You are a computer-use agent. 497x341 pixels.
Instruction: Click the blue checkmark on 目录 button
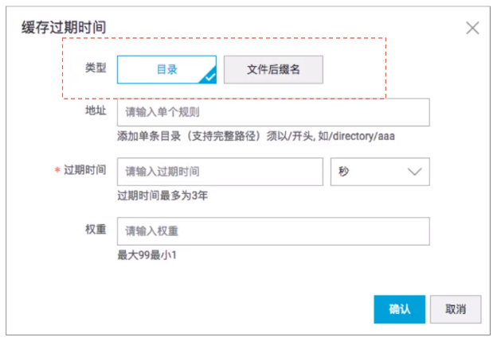[x=209, y=77]
